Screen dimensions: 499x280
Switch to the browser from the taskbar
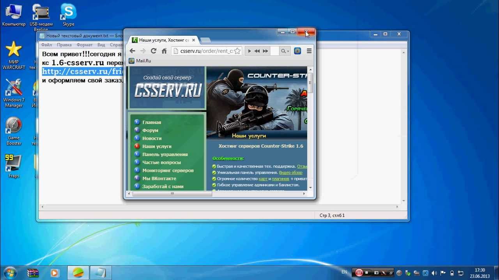[78, 273]
